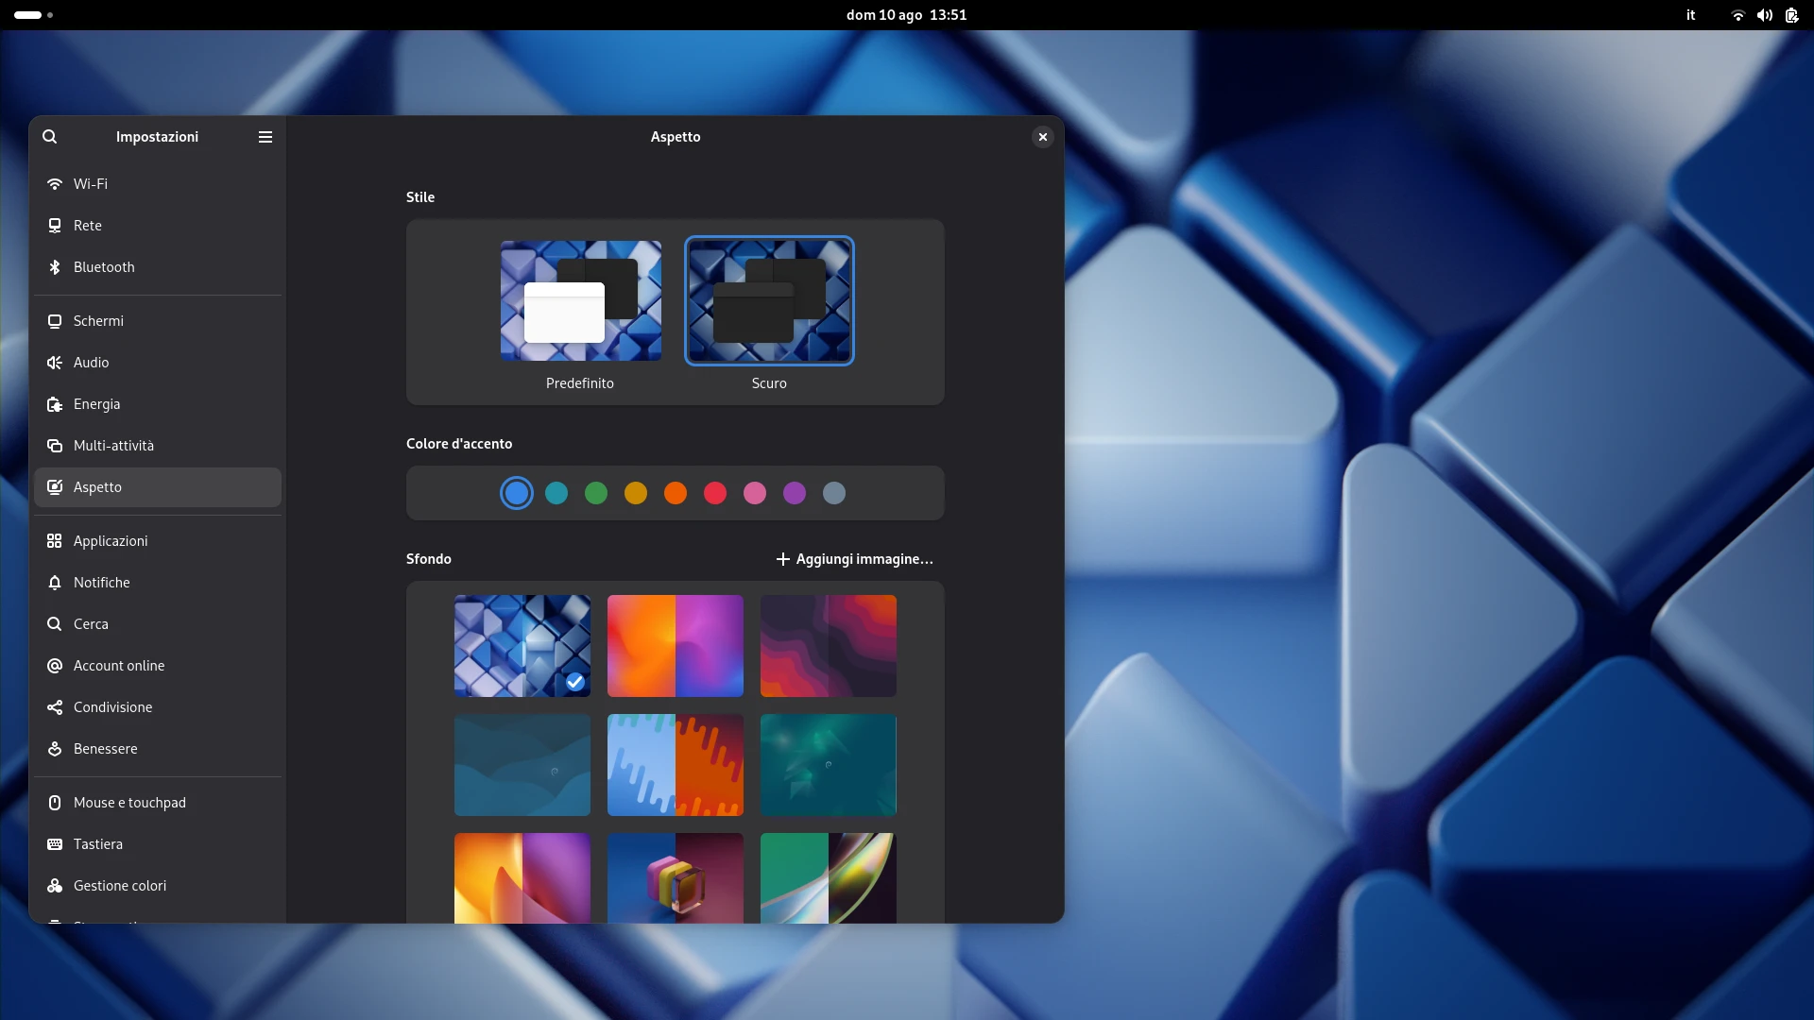Go to Condivisione settings
Image resolution: width=1814 pixels, height=1020 pixels.
point(158,707)
